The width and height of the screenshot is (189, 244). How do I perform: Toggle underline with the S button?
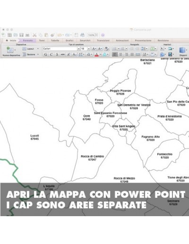tap(57, 54)
